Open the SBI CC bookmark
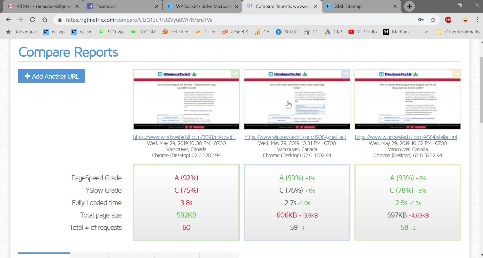Screen dimensions: 483x258 287,32
